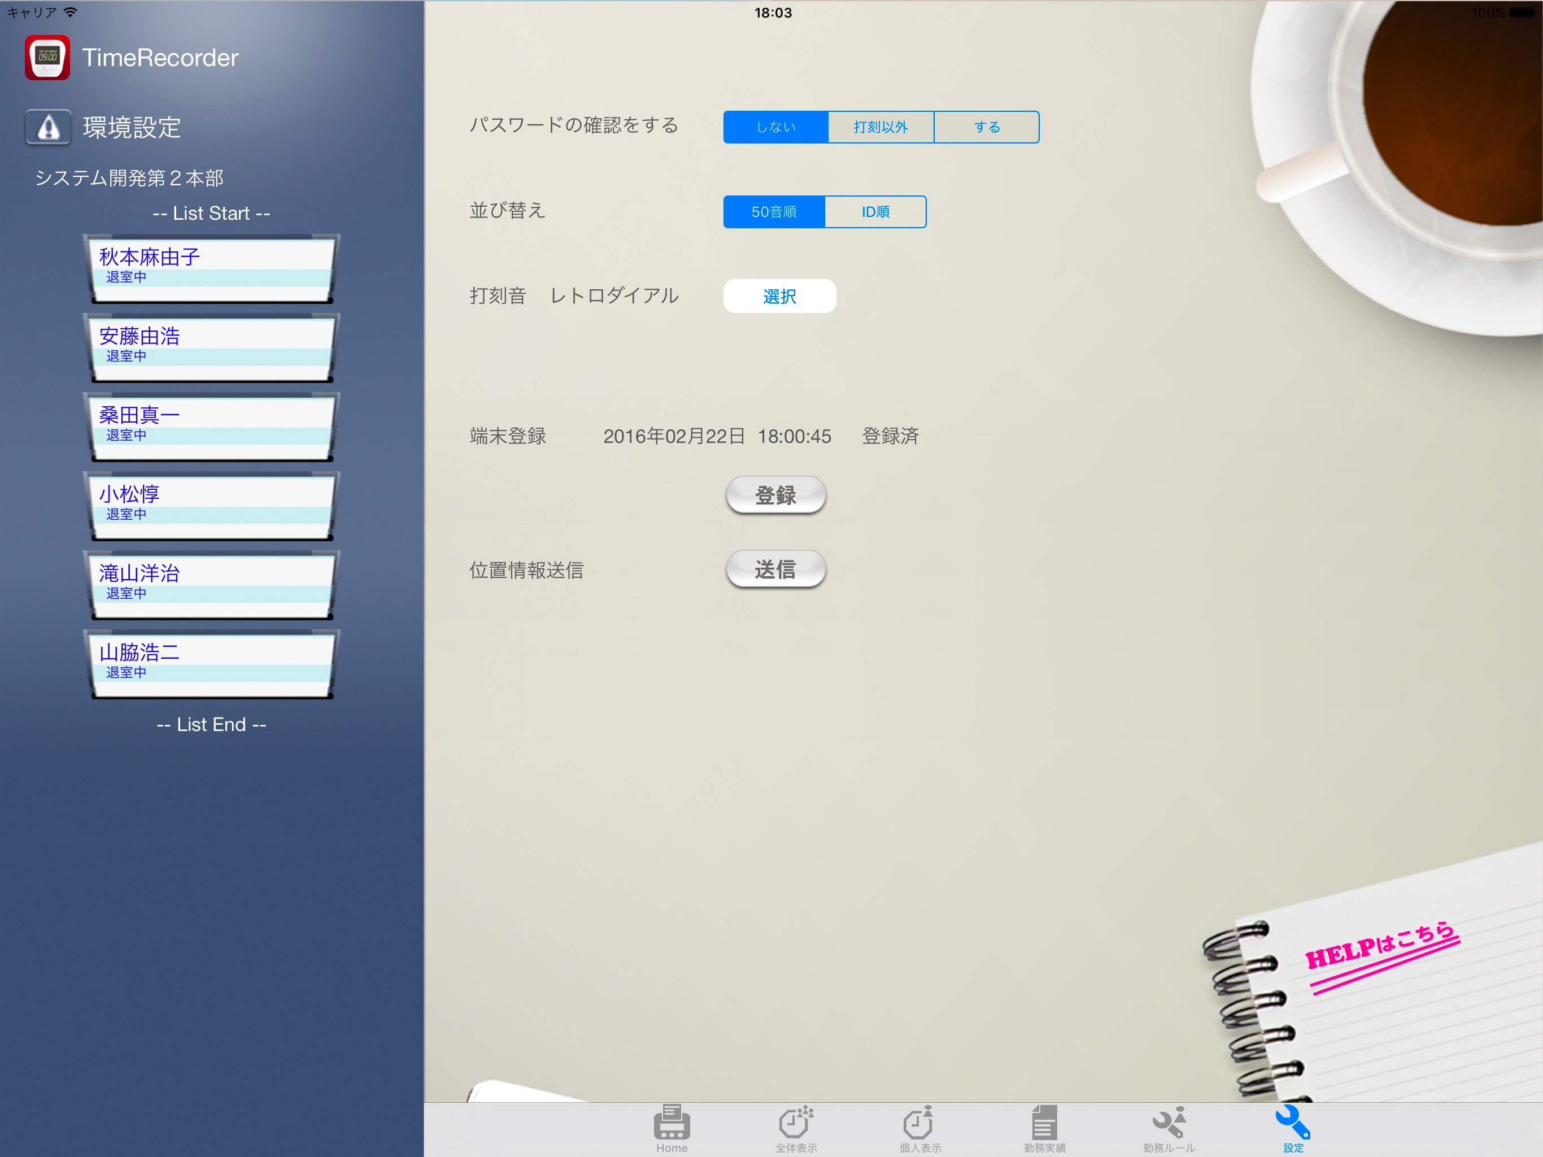Select employee 山脇浩二 in the list
The height and width of the screenshot is (1157, 1543).
[211, 664]
